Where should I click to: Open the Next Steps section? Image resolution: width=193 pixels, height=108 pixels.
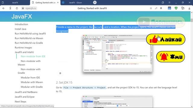point(21,101)
